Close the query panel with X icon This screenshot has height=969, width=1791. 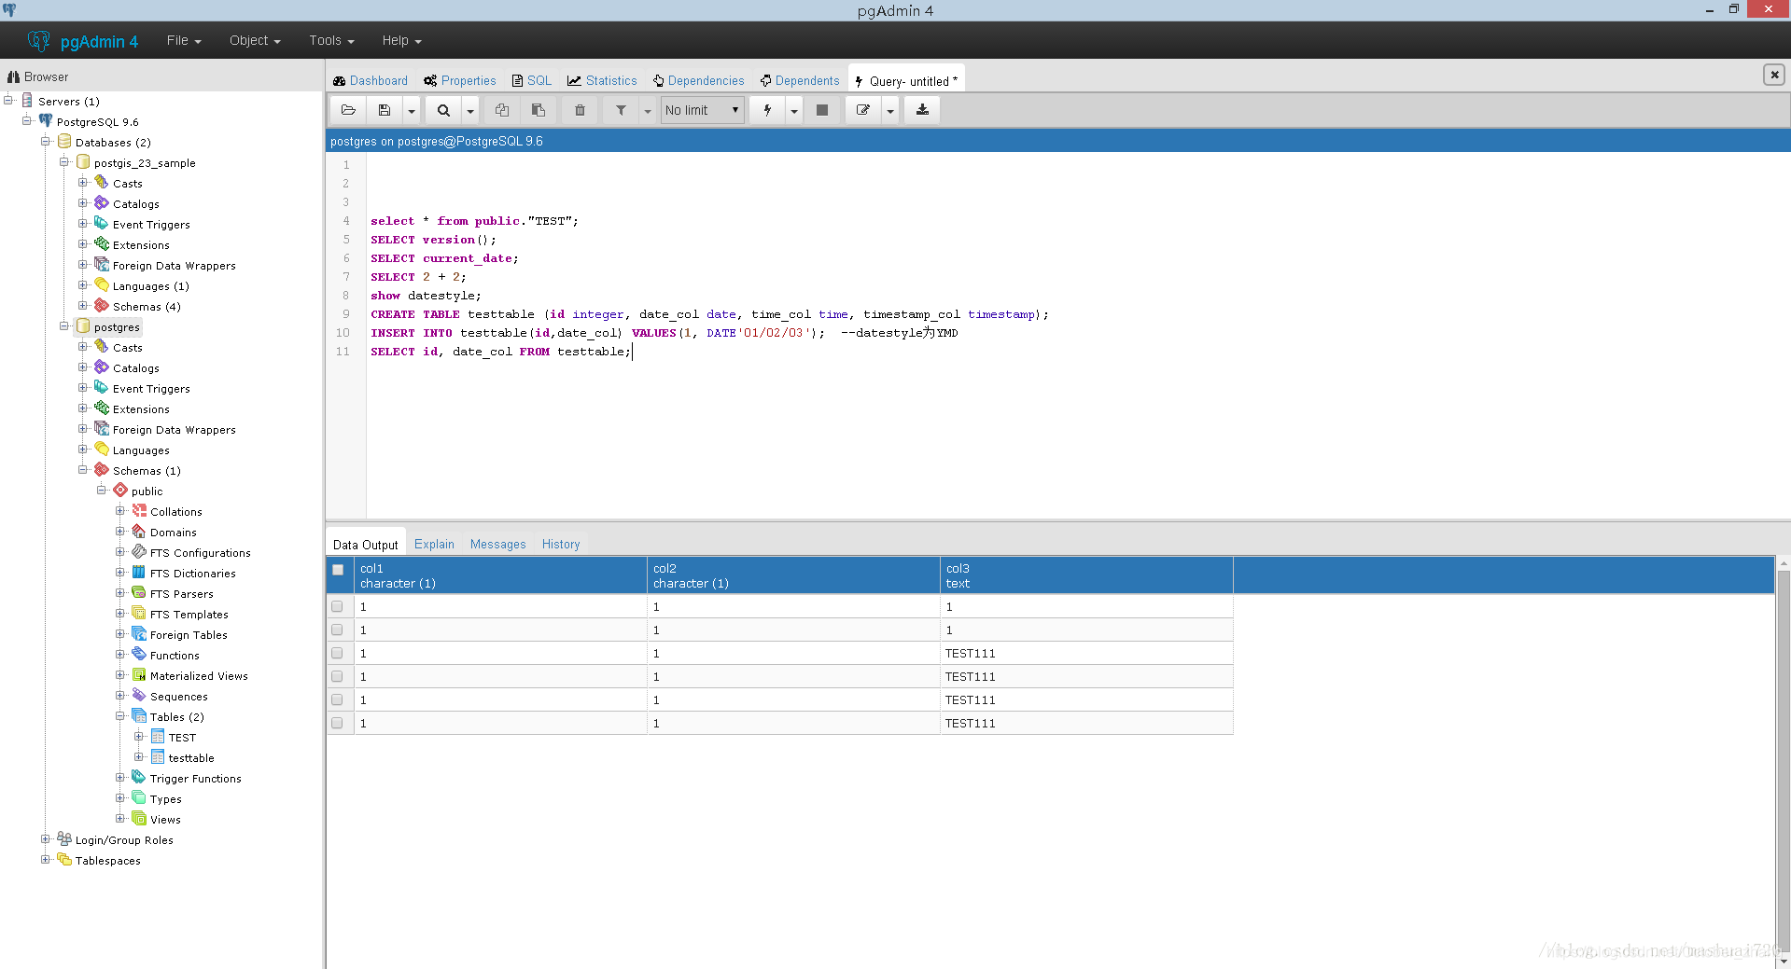tap(1774, 75)
